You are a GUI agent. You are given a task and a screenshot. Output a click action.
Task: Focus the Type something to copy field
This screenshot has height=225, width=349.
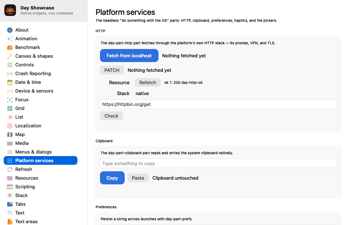coord(218,163)
